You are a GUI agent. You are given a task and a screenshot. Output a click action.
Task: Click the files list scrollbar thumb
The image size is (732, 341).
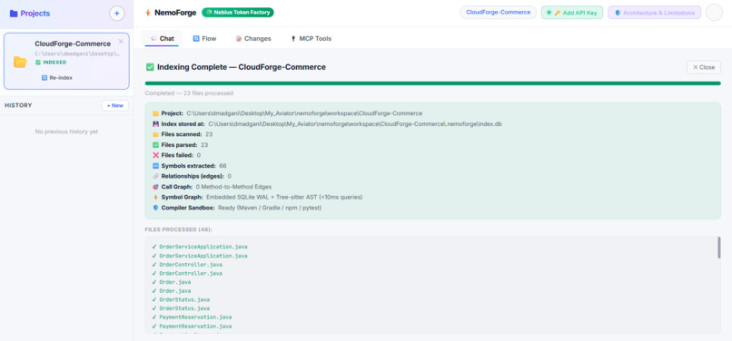(719, 248)
